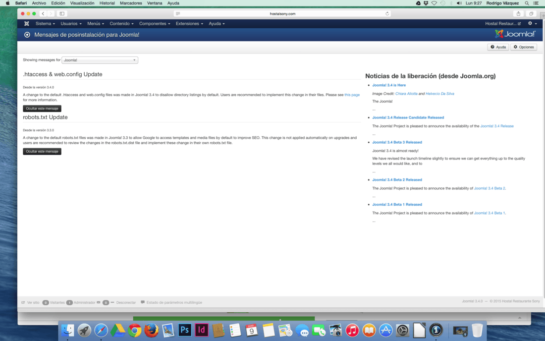This screenshot has height=341, width=545.
Task: Open the Trash in the dock
Action: pos(477,330)
